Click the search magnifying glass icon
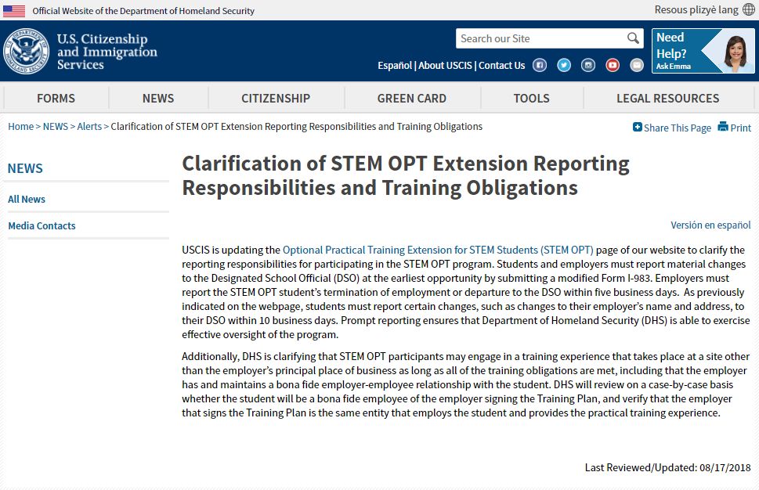 633,38
